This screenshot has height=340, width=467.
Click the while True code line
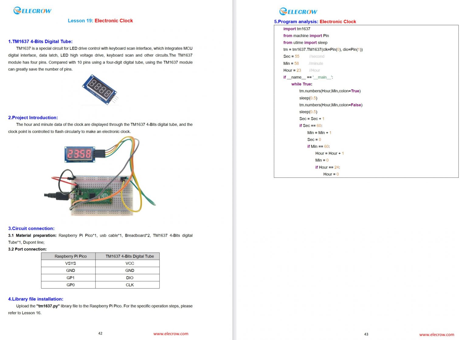pos(301,84)
